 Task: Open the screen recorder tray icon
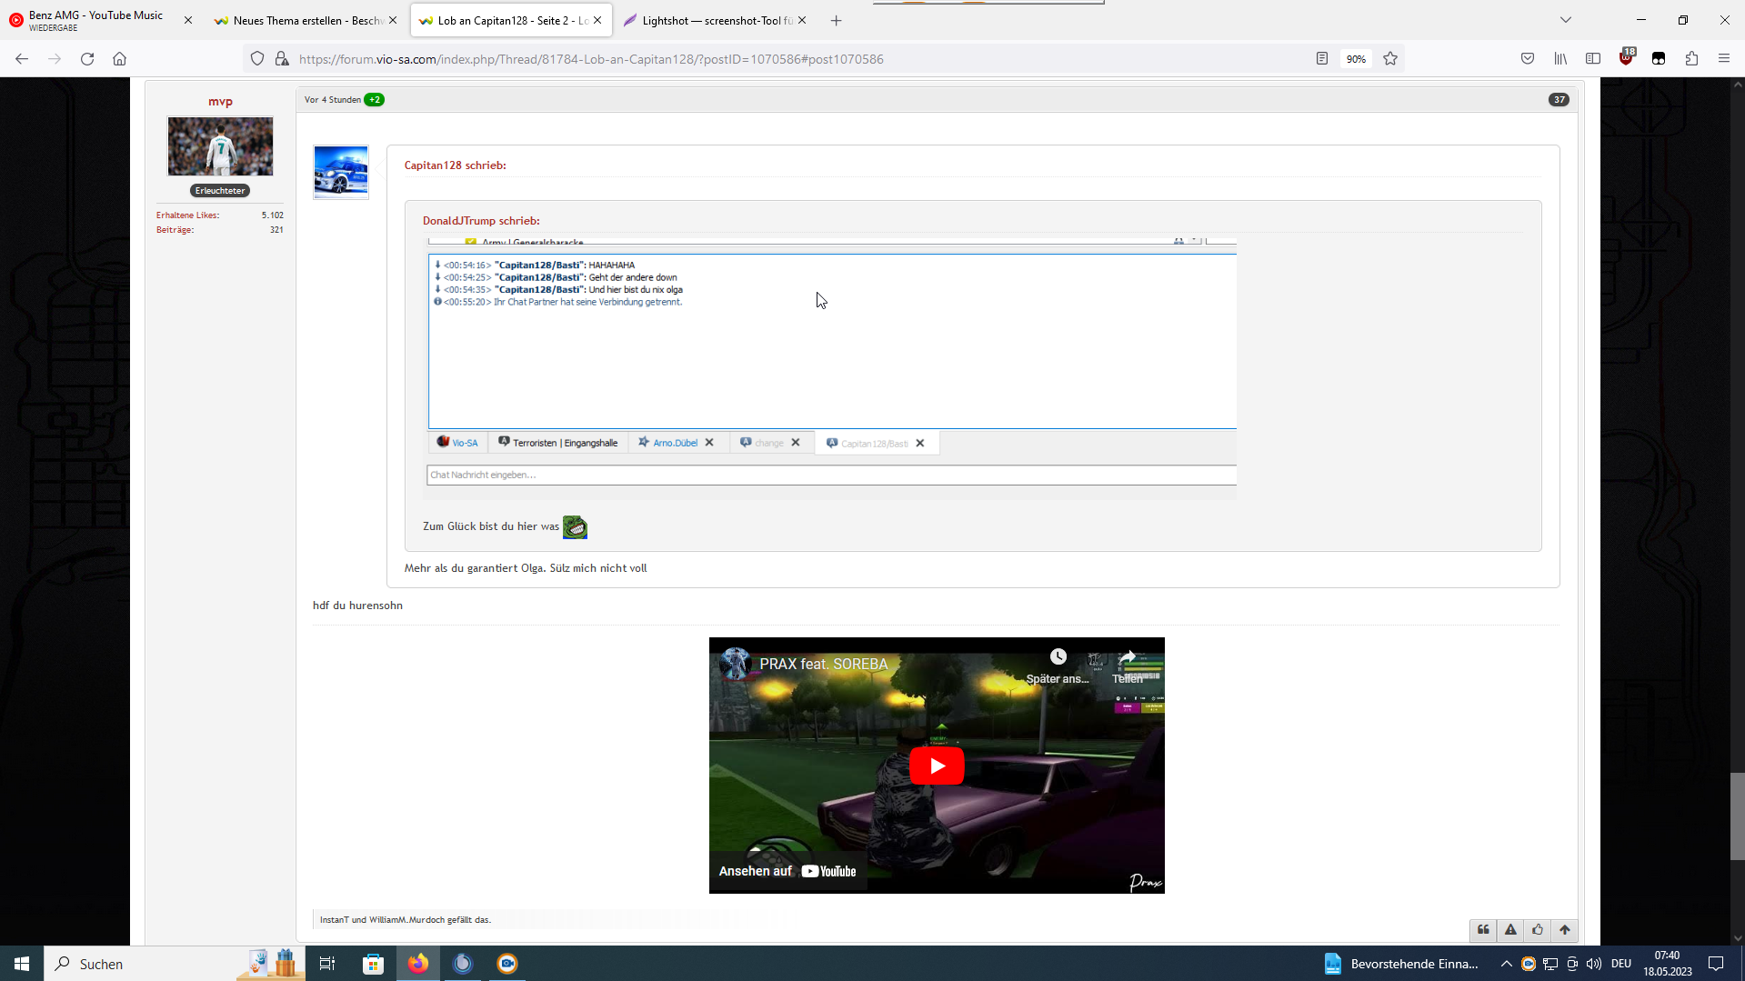click(x=1529, y=964)
